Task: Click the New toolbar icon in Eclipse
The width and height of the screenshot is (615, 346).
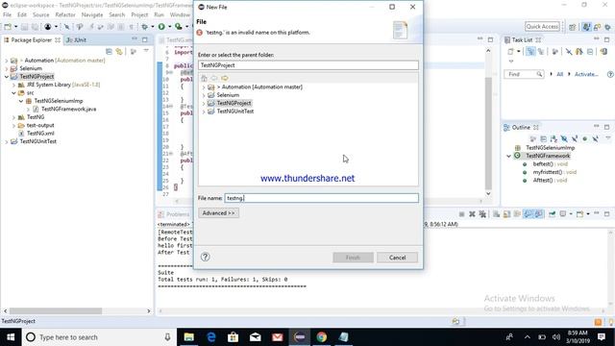Action: point(8,27)
